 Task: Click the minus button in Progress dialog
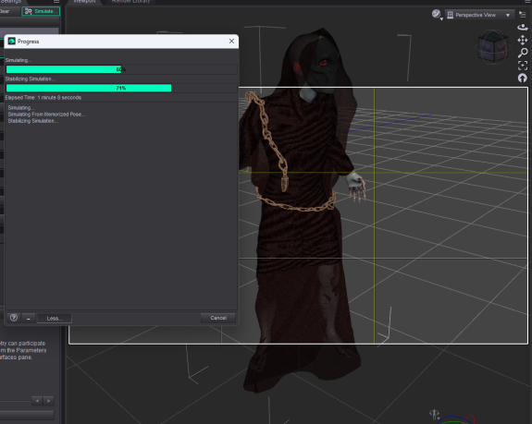point(29,318)
